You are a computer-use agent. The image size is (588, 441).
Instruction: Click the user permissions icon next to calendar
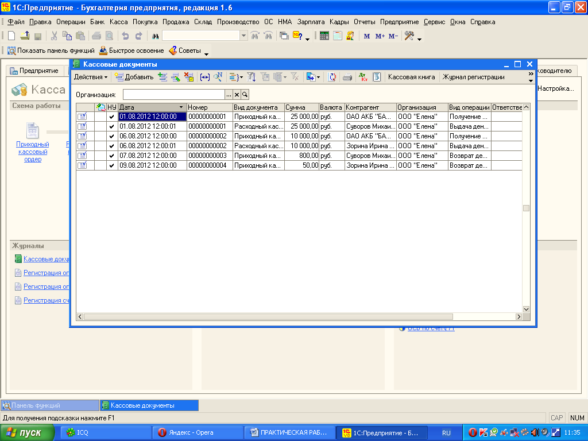tap(350, 36)
